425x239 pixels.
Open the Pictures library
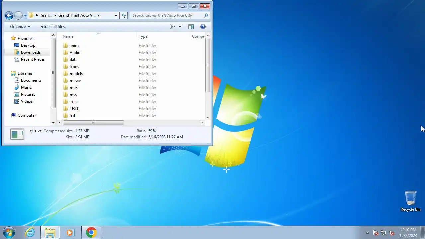pos(28,94)
